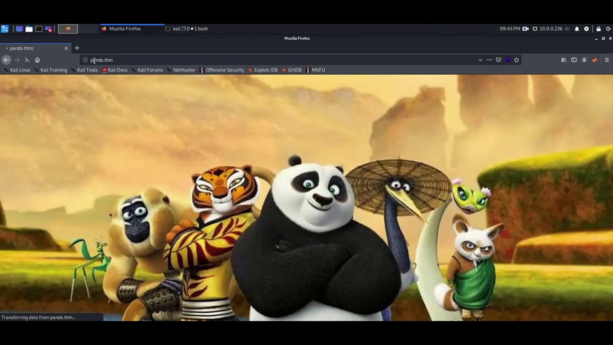The width and height of the screenshot is (613, 345).
Task: Click the power manager tray icon
Action: [586, 29]
